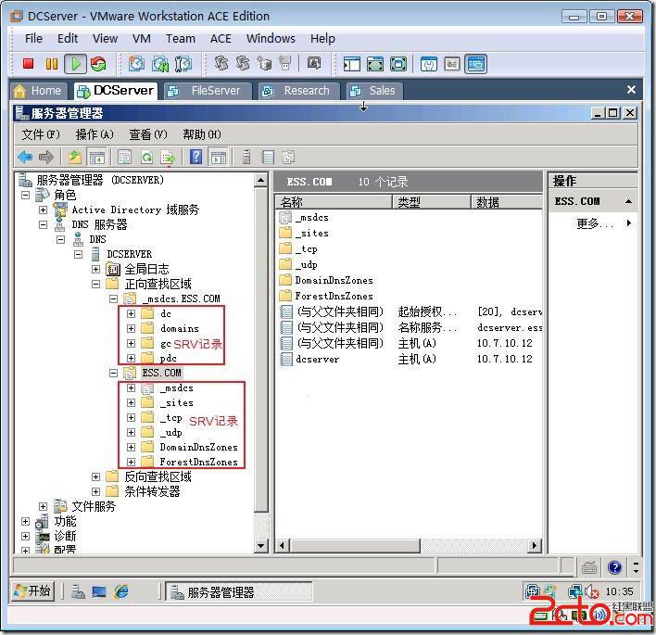Expand the 文件服务 node
The image size is (656, 635).
coord(44,506)
